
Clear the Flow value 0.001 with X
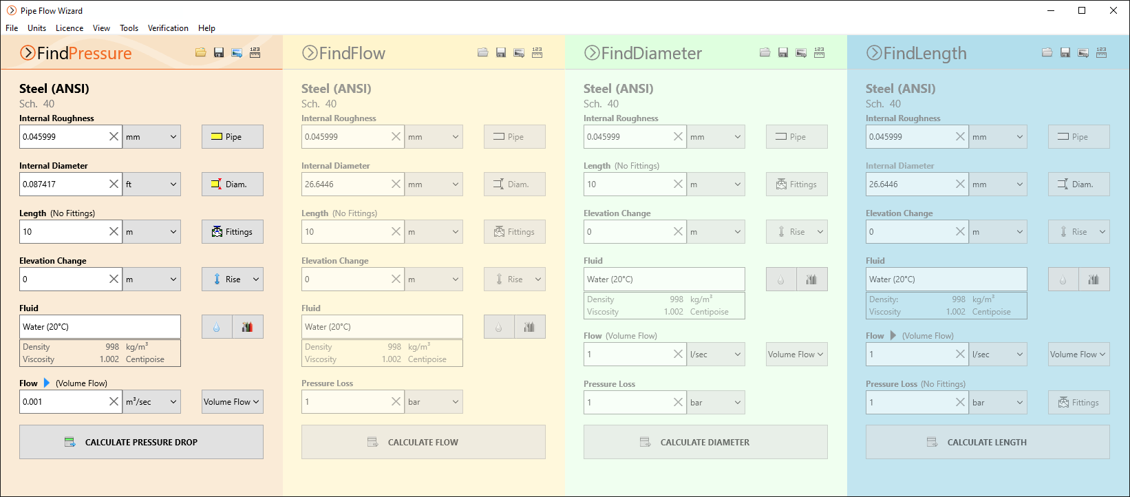(114, 402)
